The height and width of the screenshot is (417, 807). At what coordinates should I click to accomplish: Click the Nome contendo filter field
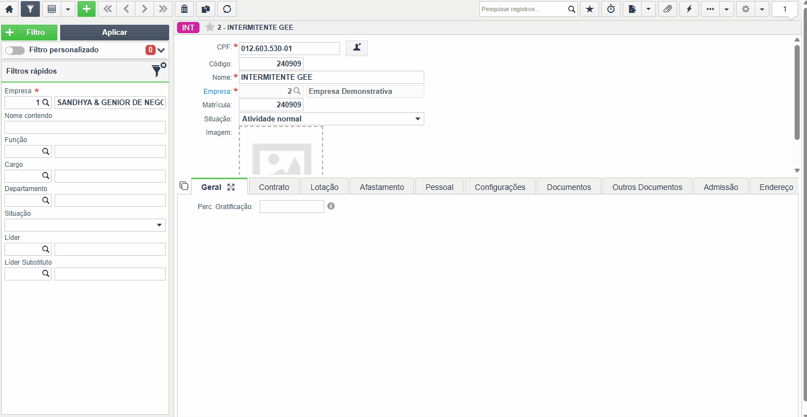point(85,127)
